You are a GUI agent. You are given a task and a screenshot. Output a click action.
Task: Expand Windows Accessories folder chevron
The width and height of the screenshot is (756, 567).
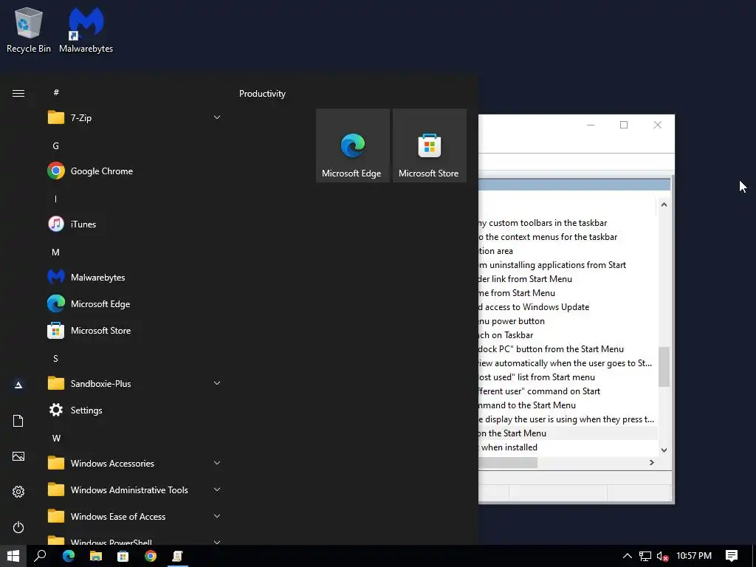coord(217,463)
